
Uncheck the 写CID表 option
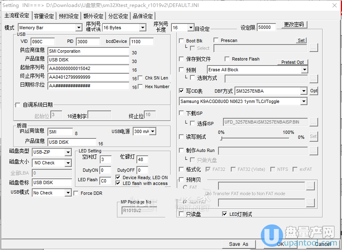click(182, 91)
